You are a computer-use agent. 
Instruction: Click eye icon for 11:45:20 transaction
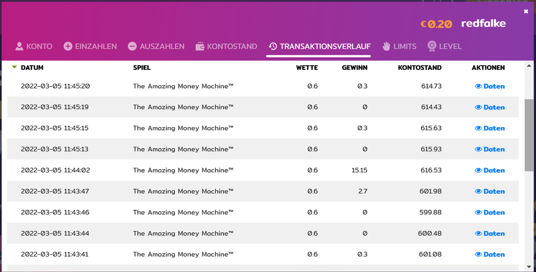pos(478,86)
